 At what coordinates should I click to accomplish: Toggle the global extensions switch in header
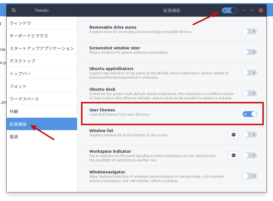[x=229, y=10]
